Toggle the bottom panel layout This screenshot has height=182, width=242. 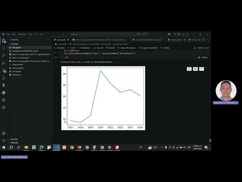pyautogui.click(x=183, y=34)
